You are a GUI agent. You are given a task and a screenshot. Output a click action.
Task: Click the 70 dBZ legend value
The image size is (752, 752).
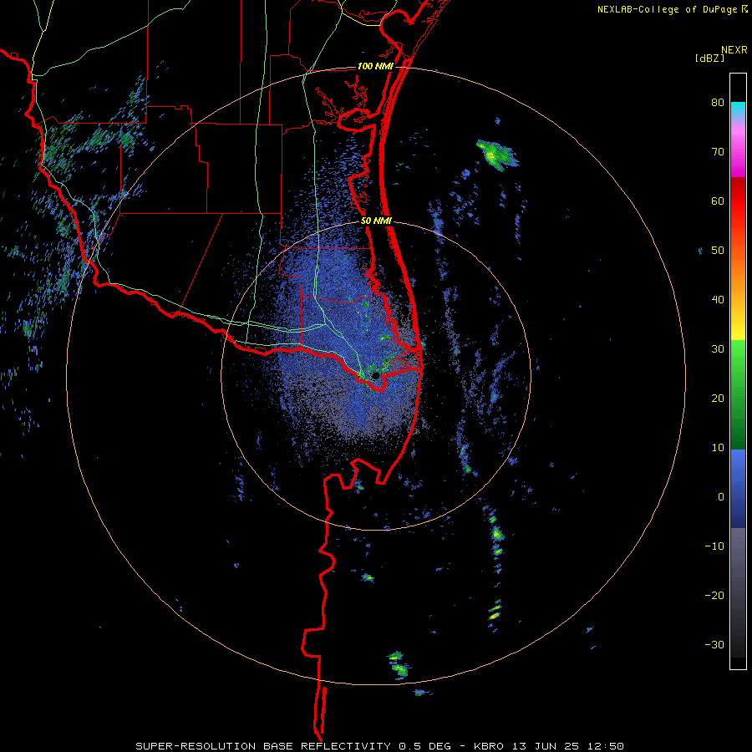[718, 152]
